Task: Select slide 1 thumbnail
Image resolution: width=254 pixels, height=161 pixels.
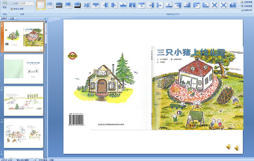Action: click(24, 37)
